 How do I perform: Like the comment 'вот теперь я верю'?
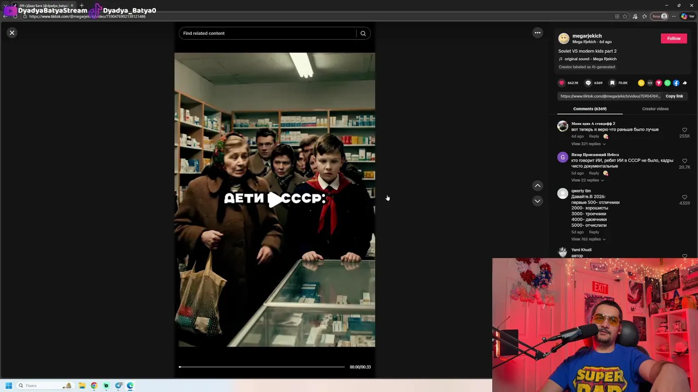(x=685, y=130)
